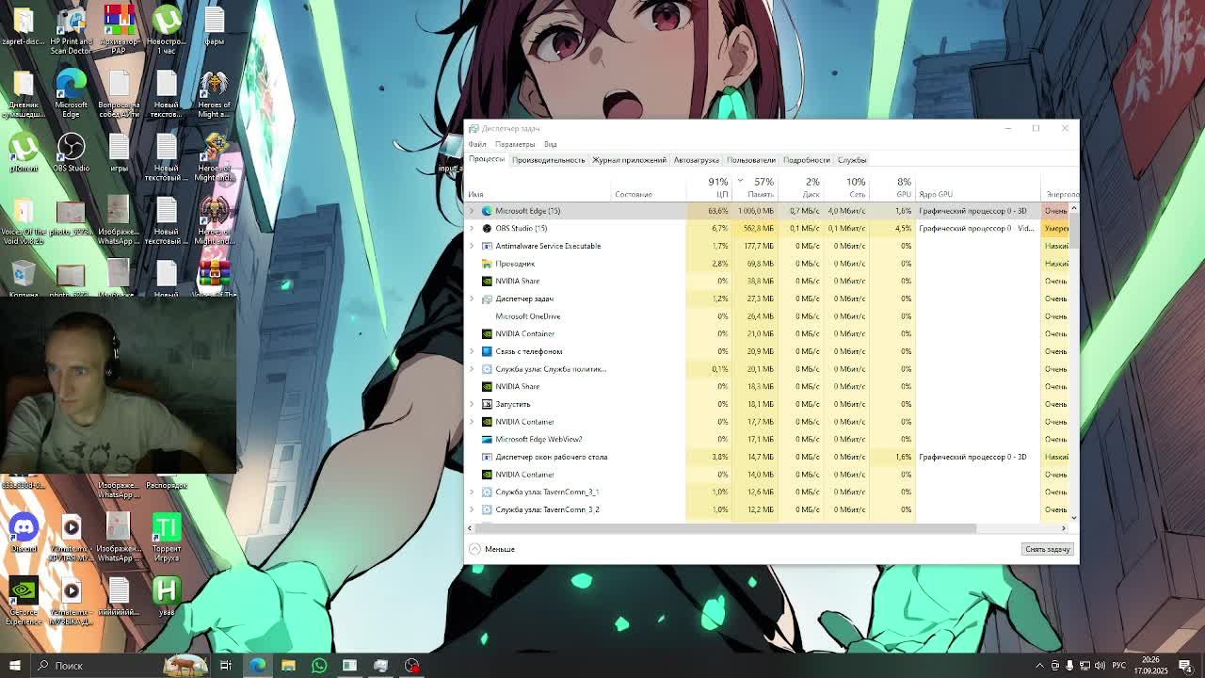
Task: Click the Связь с телефоном process icon
Action: (x=487, y=351)
